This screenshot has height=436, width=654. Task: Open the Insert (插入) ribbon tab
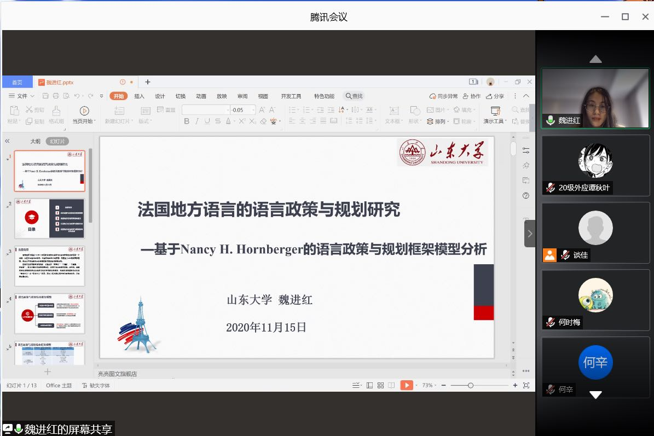[139, 96]
